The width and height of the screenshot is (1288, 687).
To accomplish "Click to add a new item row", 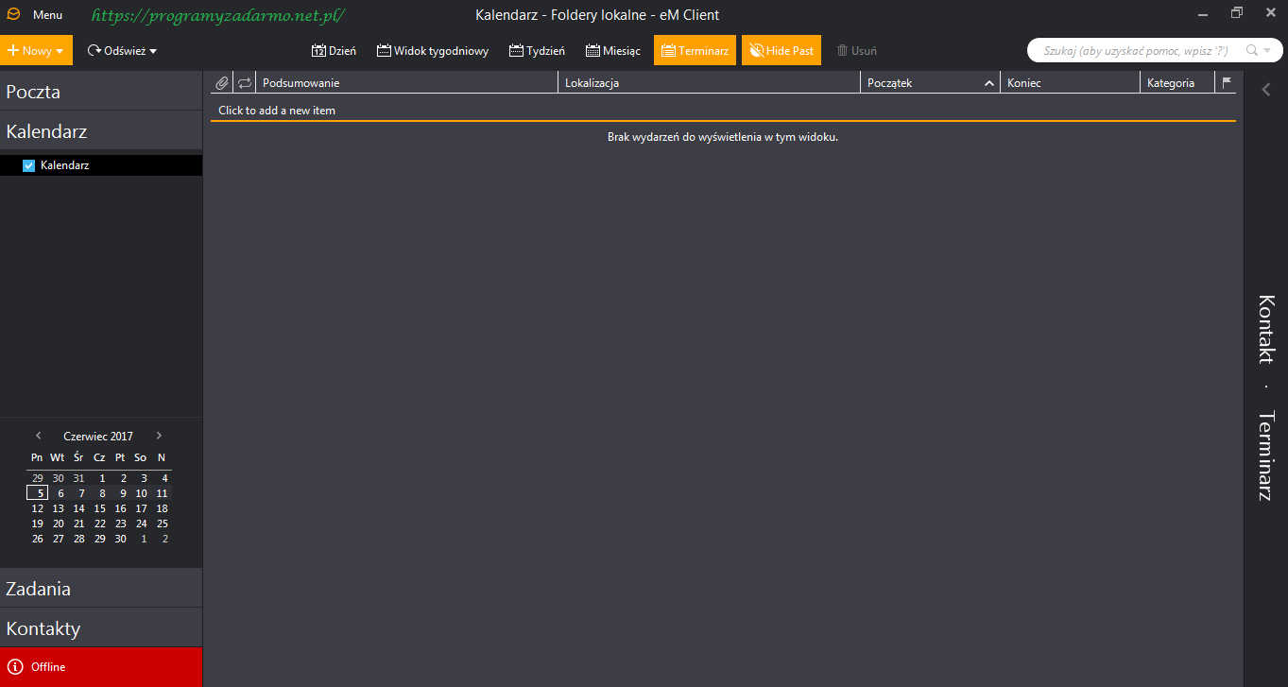I will 277,111.
